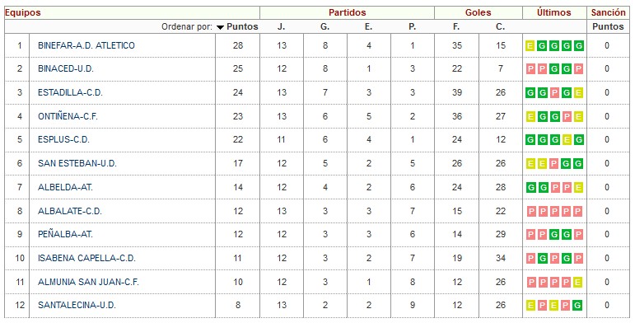635x323 pixels.
Task: Click yellow E icon in Esplus row
Action: [567, 140]
